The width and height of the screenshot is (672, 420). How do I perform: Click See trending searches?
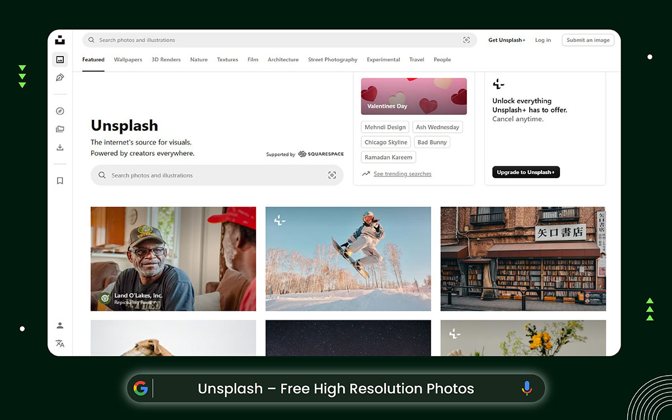pyautogui.click(x=402, y=174)
